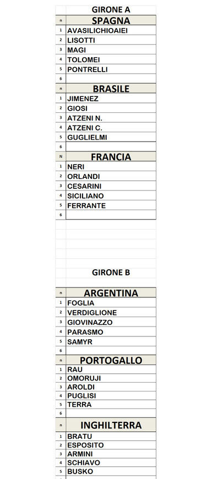Image resolution: width=224 pixels, height=479 pixels.
Task: Select the BRASILE team header
Action: pyautogui.click(x=111, y=88)
